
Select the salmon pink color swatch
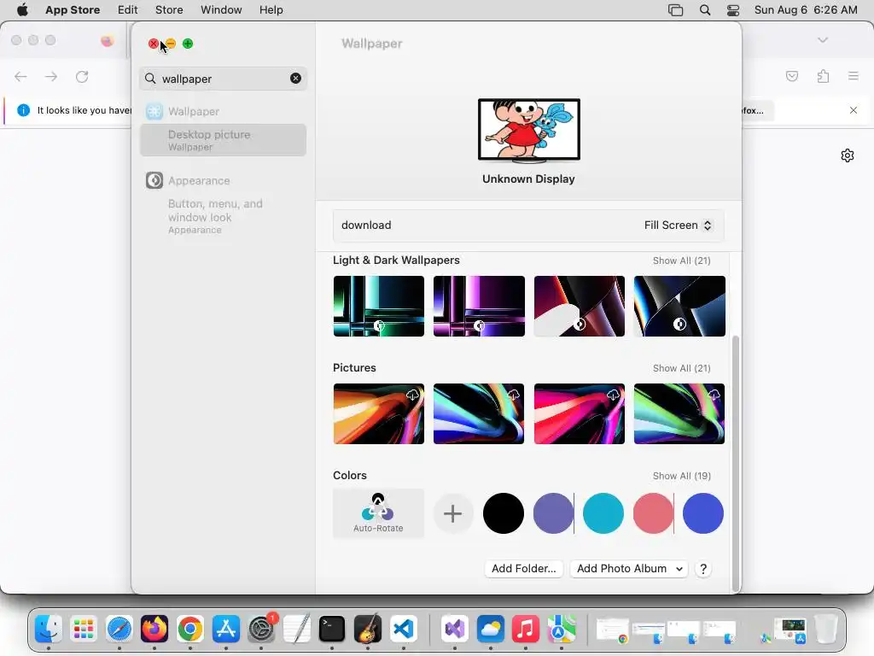coord(653,513)
